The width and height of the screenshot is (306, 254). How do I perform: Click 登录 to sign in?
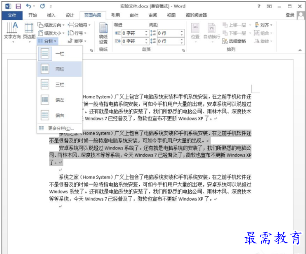(290, 15)
